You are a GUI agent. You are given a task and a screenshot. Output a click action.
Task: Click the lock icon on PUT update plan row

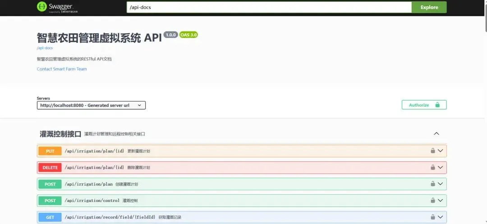432,151
